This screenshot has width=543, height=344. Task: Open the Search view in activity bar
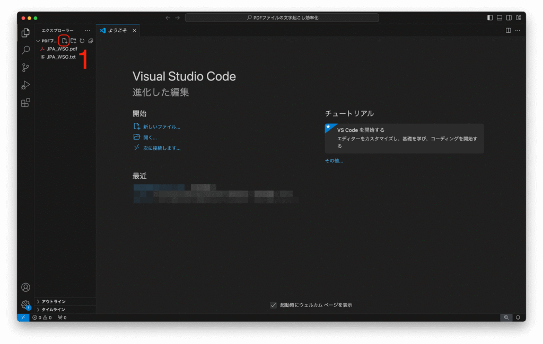(25, 50)
